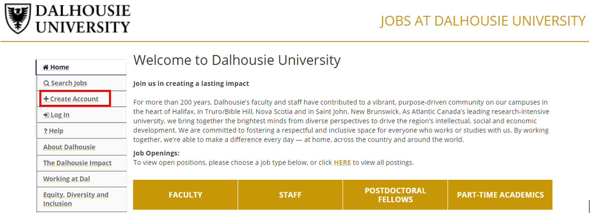Select the POSTDOCTORAL FELLOWS job type
This screenshot has width=590, height=213.
pos(395,195)
